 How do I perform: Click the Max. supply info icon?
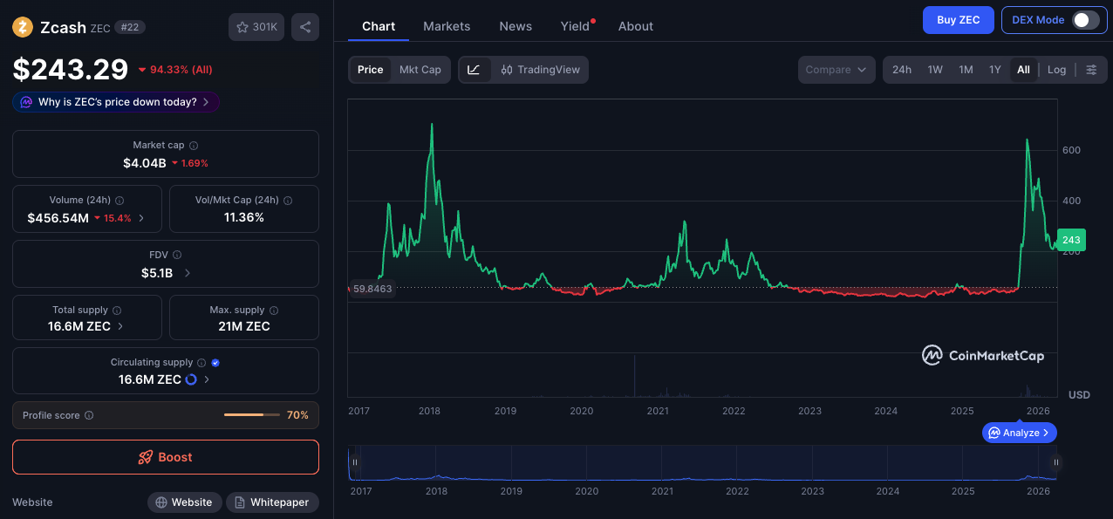click(x=274, y=311)
